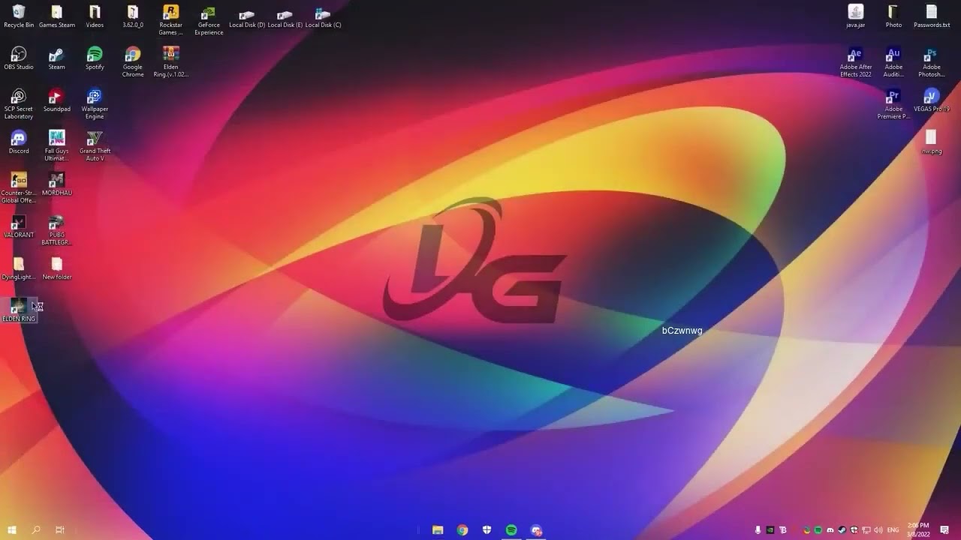The height and width of the screenshot is (540, 961).
Task: Select the Steam desktop shortcut
Action: tap(56, 58)
